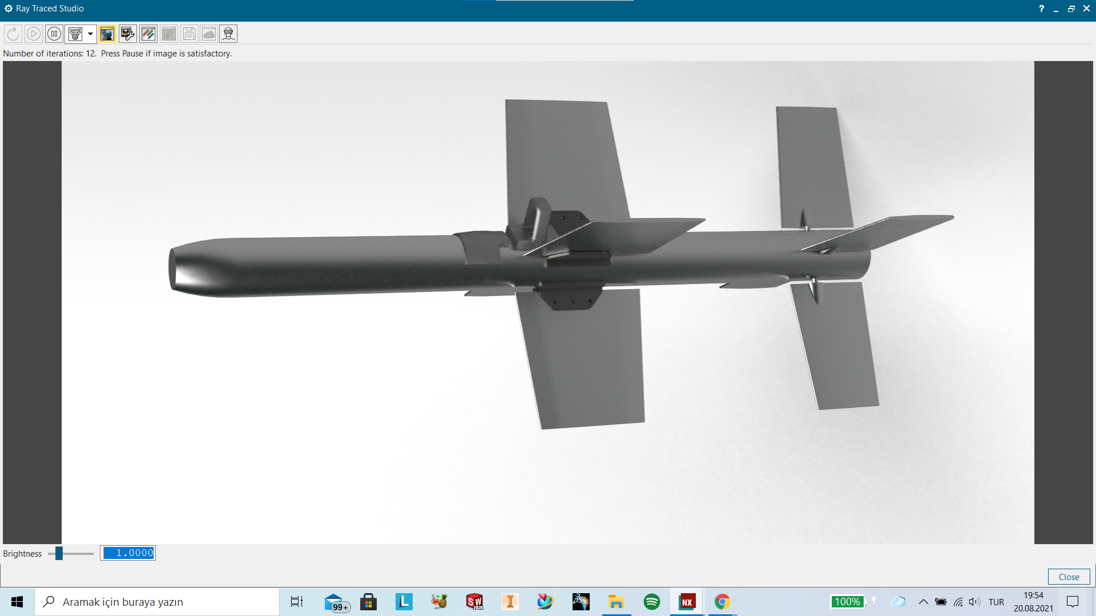Launch Autodesk Inventor from taskbar
Screen dimensions: 1096x616
(x=510, y=602)
